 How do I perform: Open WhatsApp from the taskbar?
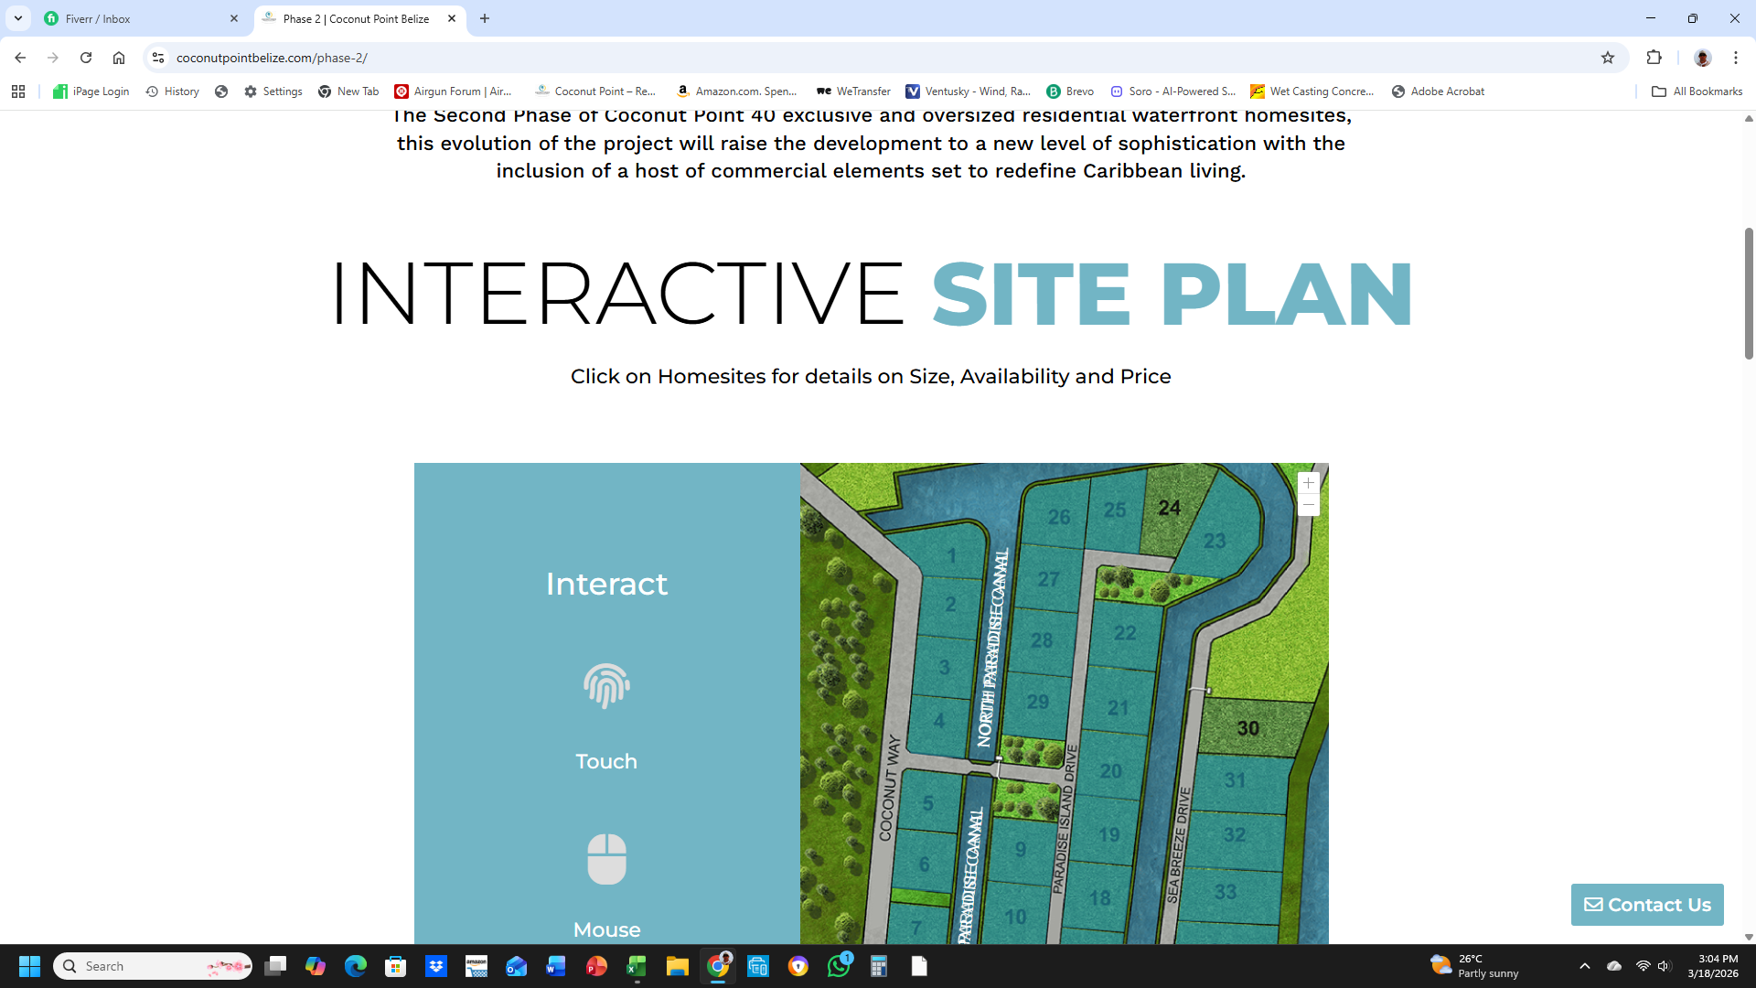pyautogui.click(x=838, y=966)
